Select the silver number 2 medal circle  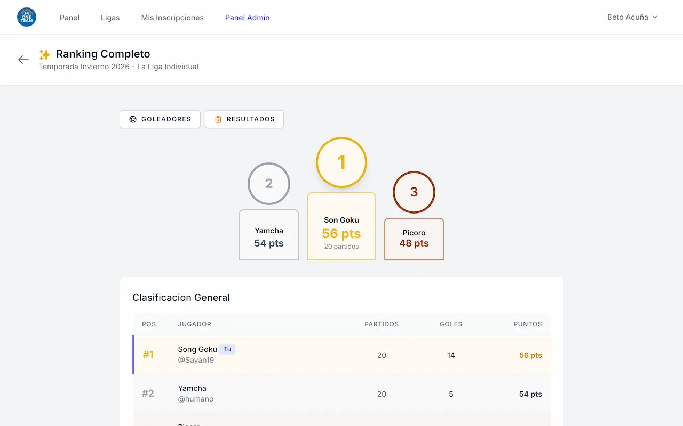click(x=269, y=184)
